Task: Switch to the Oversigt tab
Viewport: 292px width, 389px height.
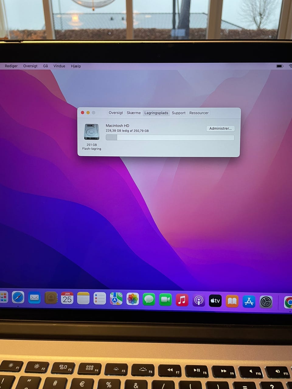Action: (116, 113)
